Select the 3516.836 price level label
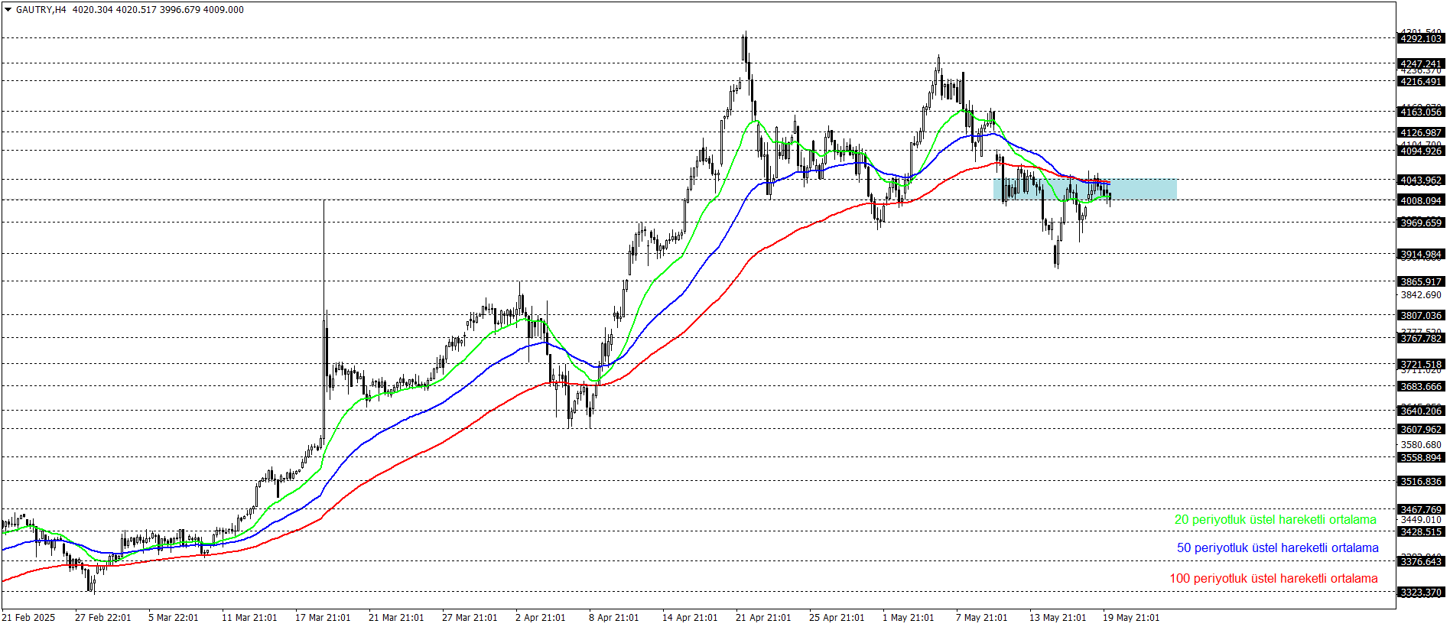The height and width of the screenshot is (627, 1450). pos(1421,482)
